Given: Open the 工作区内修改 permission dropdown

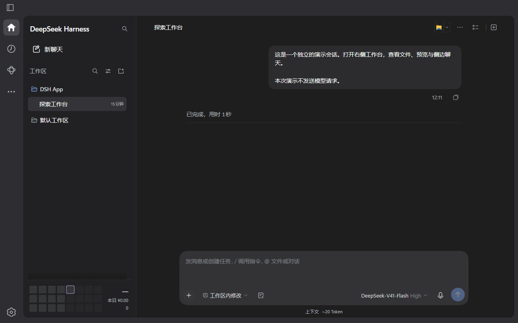Looking at the screenshot, I should coord(225,296).
